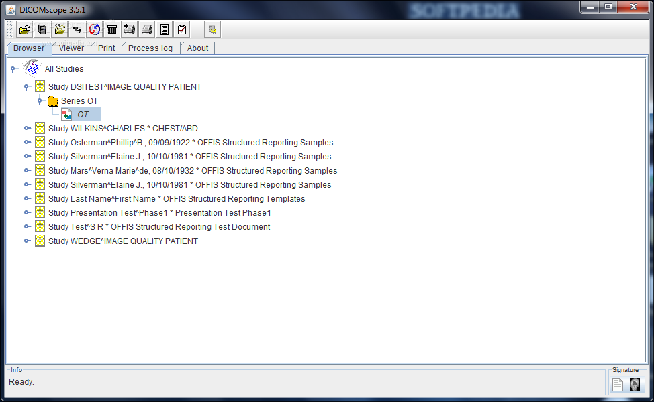
Task: Collapse the Series OT node
Action: (40, 101)
